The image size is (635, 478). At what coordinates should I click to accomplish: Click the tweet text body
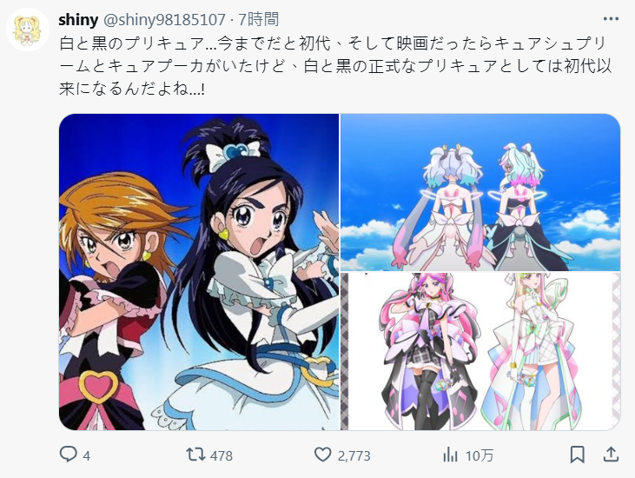[x=335, y=66]
